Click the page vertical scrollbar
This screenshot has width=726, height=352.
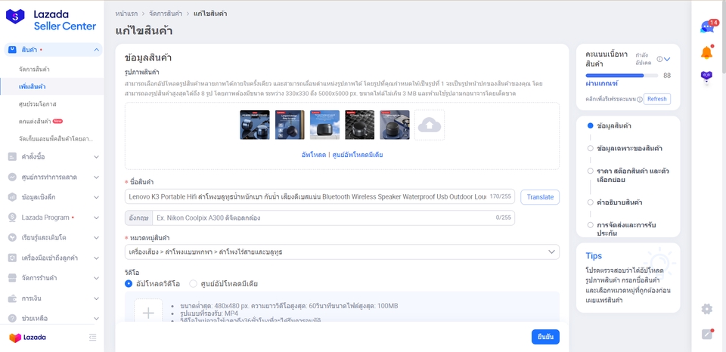723,37
